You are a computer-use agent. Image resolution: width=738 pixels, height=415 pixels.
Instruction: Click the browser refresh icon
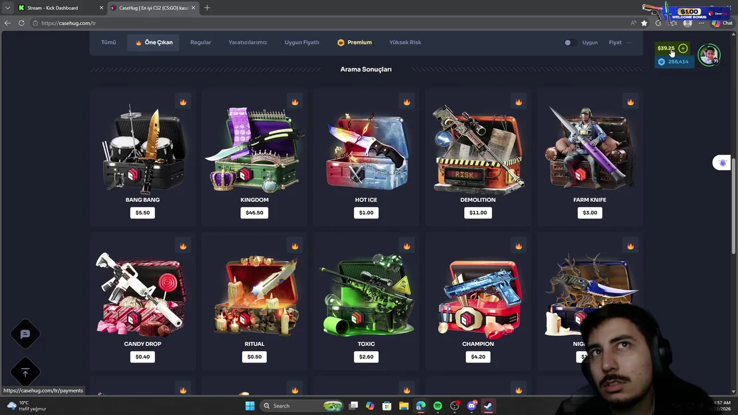pyautogui.click(x=21, y=23)
